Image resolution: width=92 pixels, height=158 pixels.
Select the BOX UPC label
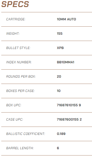click(14, 105)
